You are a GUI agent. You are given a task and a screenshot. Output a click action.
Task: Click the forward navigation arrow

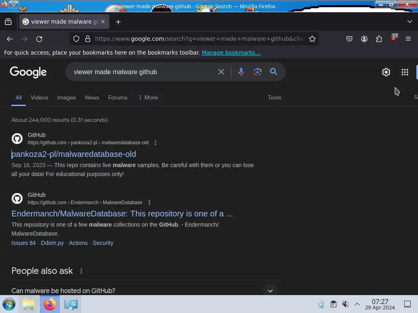point(24,39)
